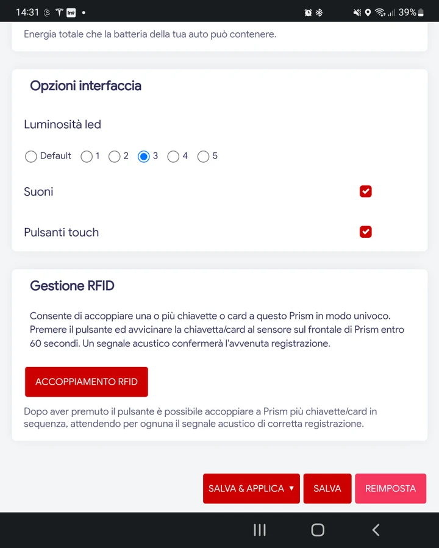Tap the Android home button icon
The image size is (439, 548).
[318, 530]
